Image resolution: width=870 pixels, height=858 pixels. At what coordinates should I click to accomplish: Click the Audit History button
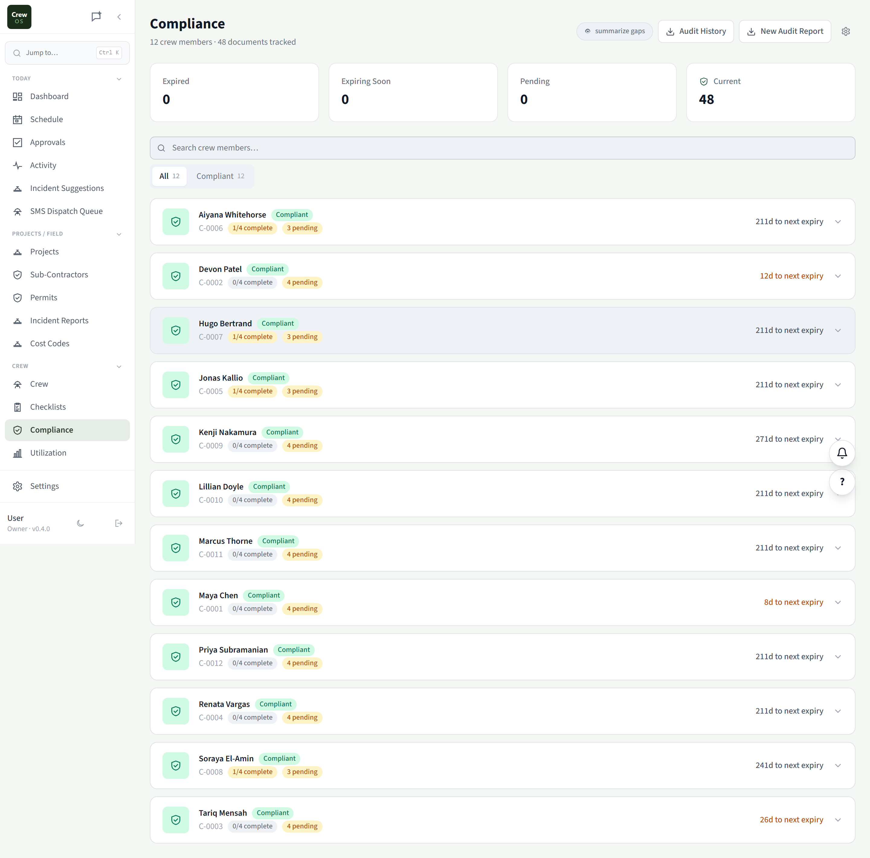click(x=695, y=31)
